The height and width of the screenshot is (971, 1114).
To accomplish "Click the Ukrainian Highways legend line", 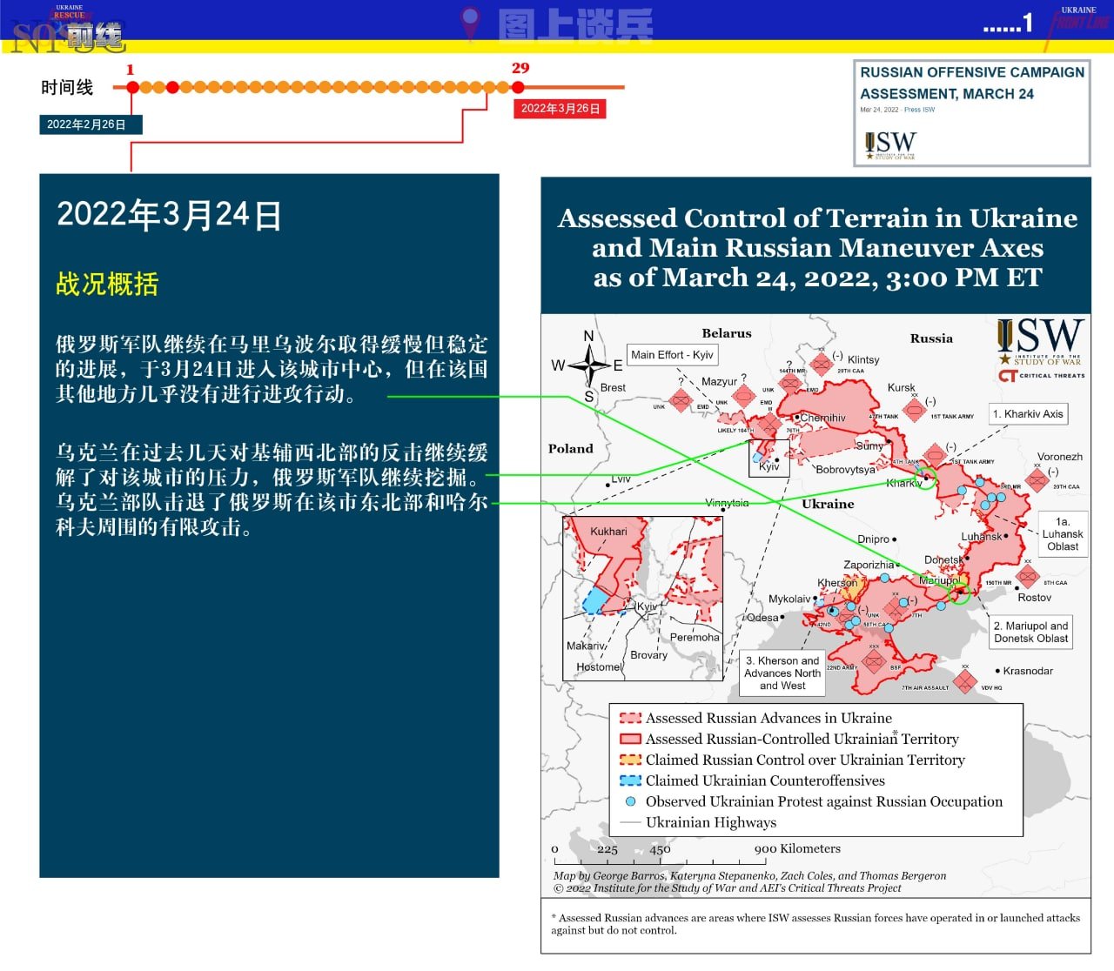I will [x=630, y=823].
